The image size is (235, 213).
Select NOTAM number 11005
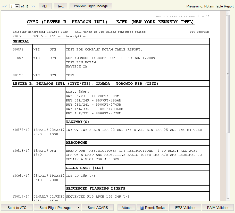click(18, 58)
